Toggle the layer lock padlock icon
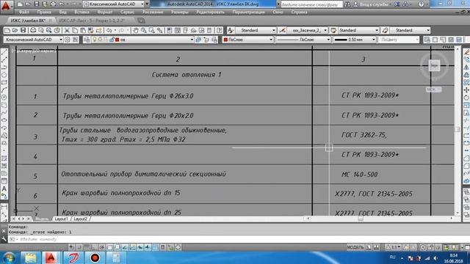 (112, 40)
